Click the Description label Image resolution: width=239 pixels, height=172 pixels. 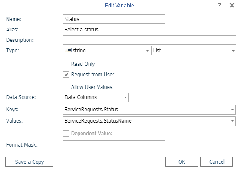tap(20, 40)
